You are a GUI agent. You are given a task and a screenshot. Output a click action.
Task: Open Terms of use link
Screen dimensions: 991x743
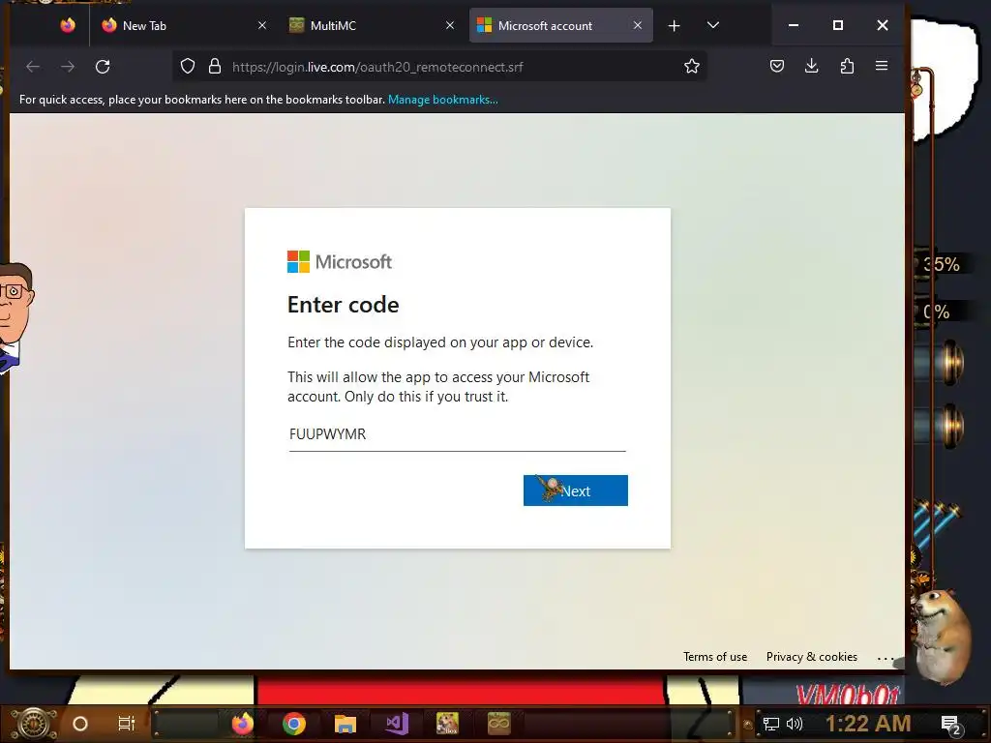(x=715, y=657)
